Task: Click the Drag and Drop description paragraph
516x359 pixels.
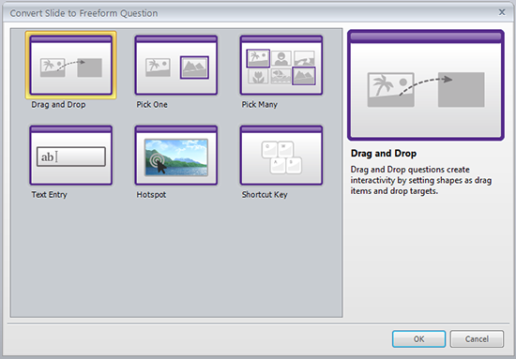Action: 421,180
